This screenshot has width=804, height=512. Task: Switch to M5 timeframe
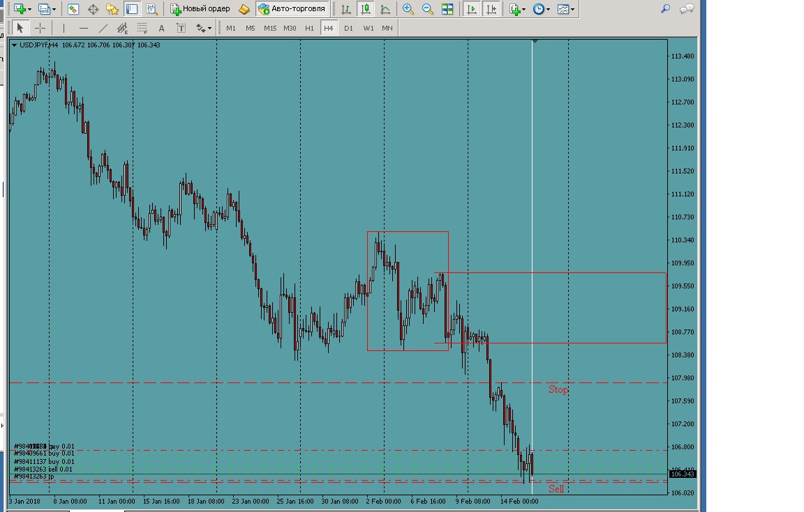tap(251, 28)
